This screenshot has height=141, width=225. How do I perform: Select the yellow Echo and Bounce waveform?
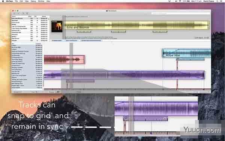[136, 25]
